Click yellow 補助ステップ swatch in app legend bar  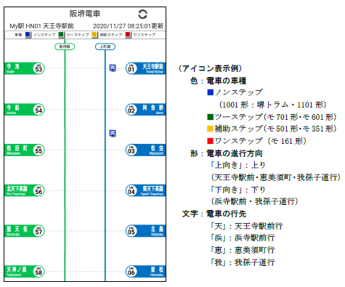click(x=94, y=35)
